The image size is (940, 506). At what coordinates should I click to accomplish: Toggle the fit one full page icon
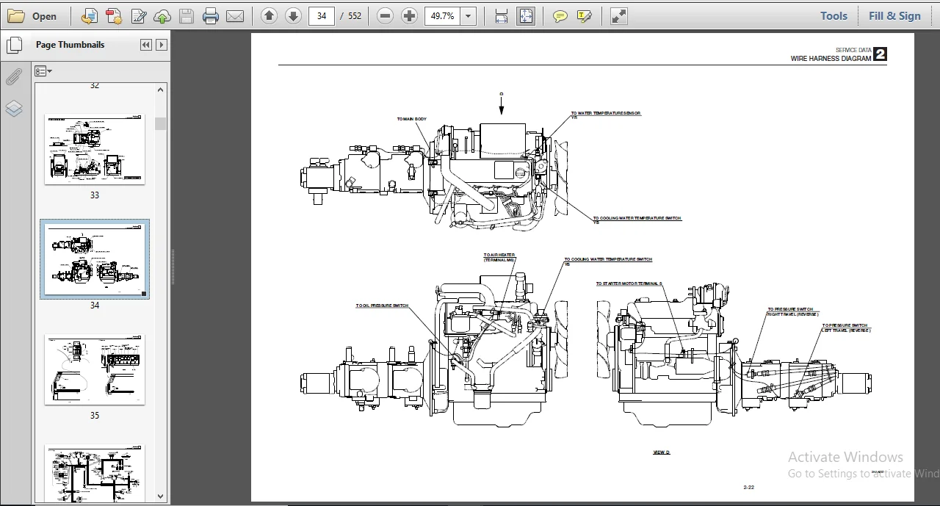pos(526,15)
